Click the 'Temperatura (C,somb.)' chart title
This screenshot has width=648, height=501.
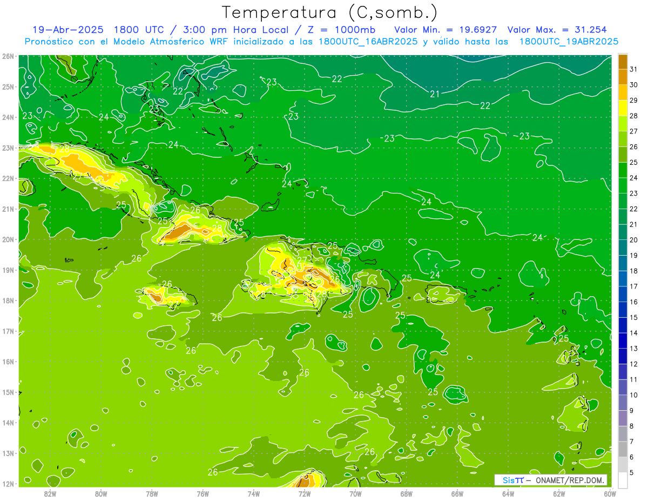pyautogui.click(x=329, y=12)
